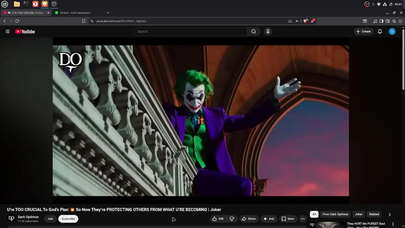
Task: Open the Linux Mint start menu
Action: pyautogui.click(x=5, y=4)
